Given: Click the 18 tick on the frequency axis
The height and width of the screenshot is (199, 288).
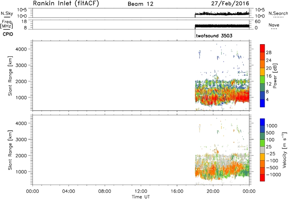Looking at the screenshot, I should (24, 22).
